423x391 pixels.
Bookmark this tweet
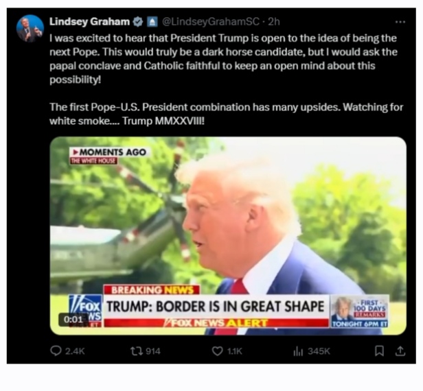tap(380, 351)
